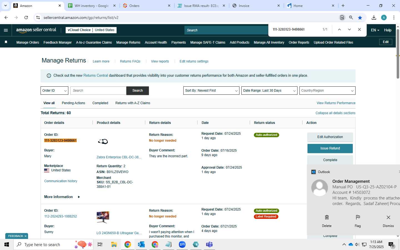Go to previous find-in-page match

(339, 29)
